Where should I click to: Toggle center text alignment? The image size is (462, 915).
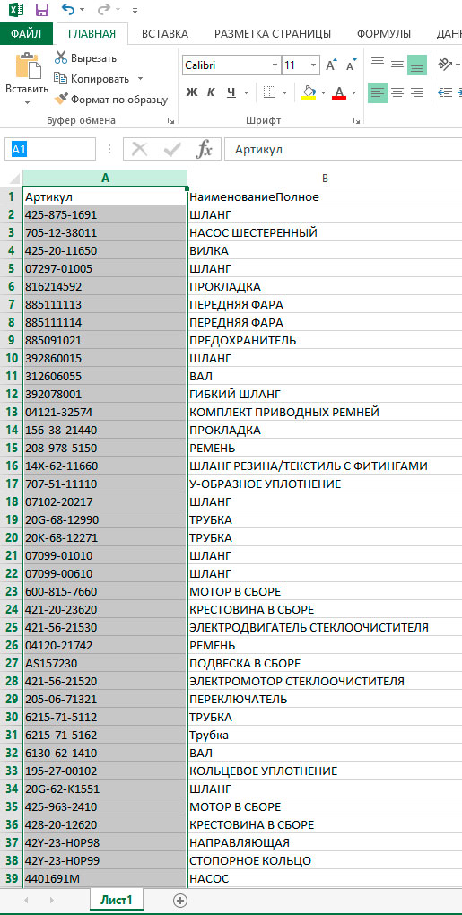tap(397, 92)
